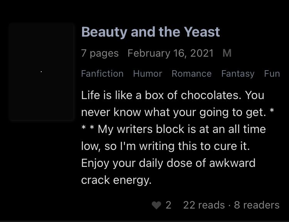
Task: Click the "My writers block" description line
Action: point(182,129)
